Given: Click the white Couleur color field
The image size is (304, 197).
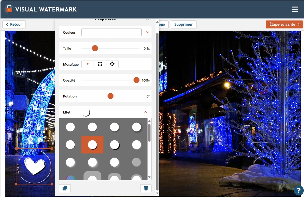Looking at the screenshot, I should [x=111, y=32].
